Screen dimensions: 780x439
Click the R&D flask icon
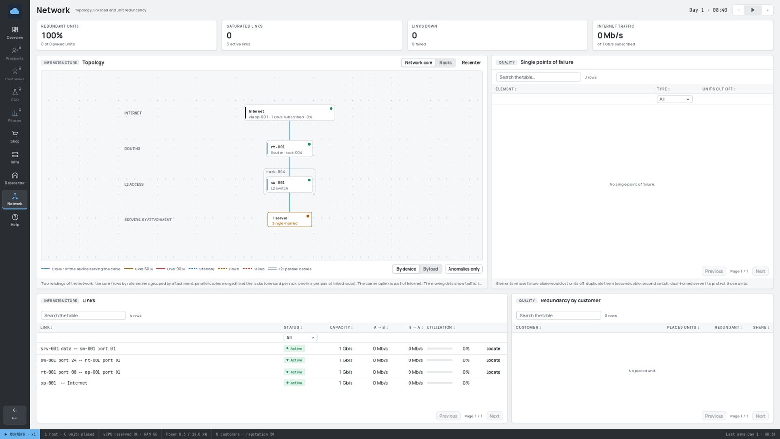(x=15, y=92)
